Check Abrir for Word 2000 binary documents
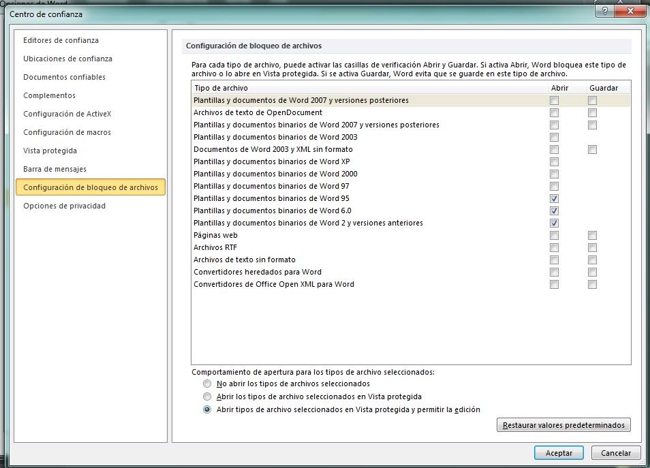 (554, 174)
